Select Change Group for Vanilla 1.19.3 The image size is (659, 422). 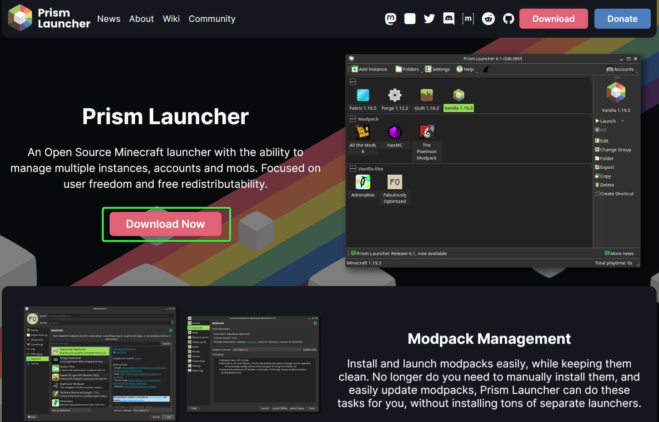[613, 149]
